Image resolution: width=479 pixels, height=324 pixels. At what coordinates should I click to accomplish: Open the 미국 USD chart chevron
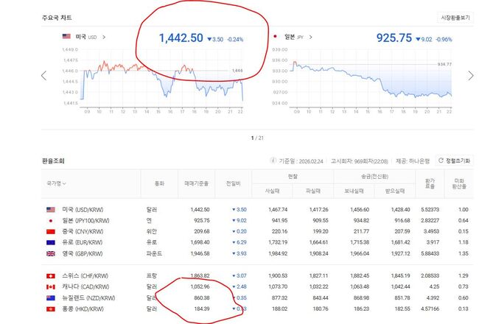click(105, 36)
